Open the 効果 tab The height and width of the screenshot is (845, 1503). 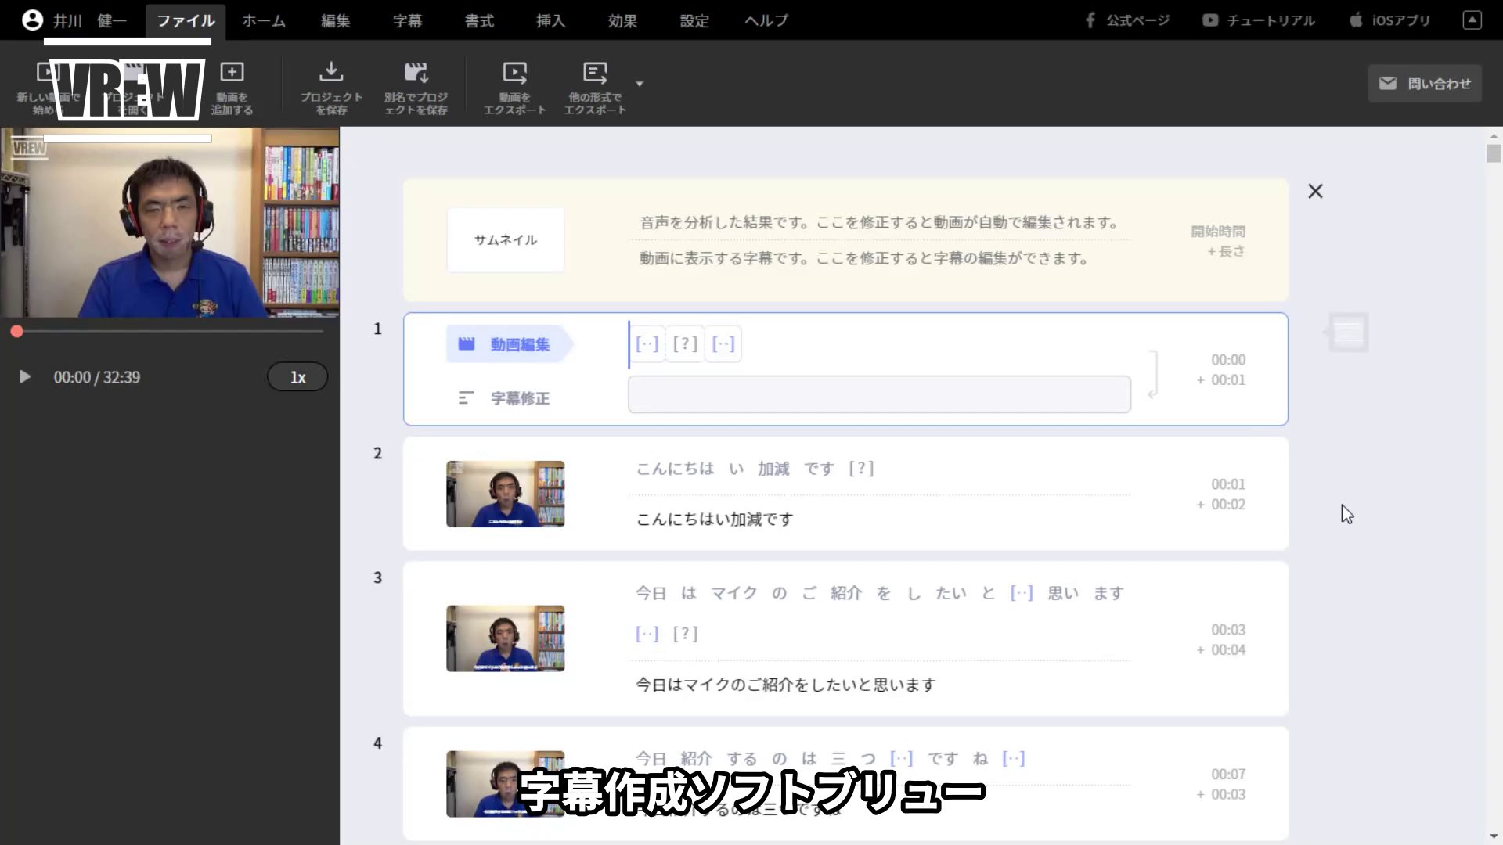(x=622, y=21)
